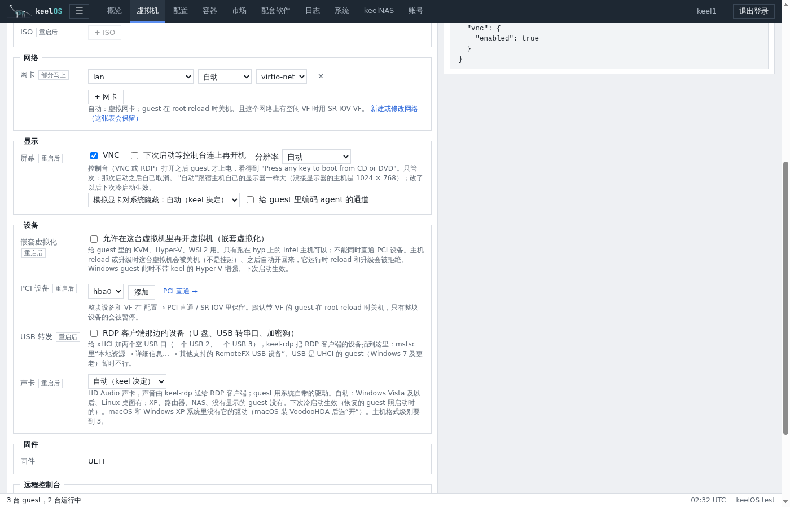This screenshot has width=790, height=507.
Task: Click the + ISO button
Action: coord(104,33)
